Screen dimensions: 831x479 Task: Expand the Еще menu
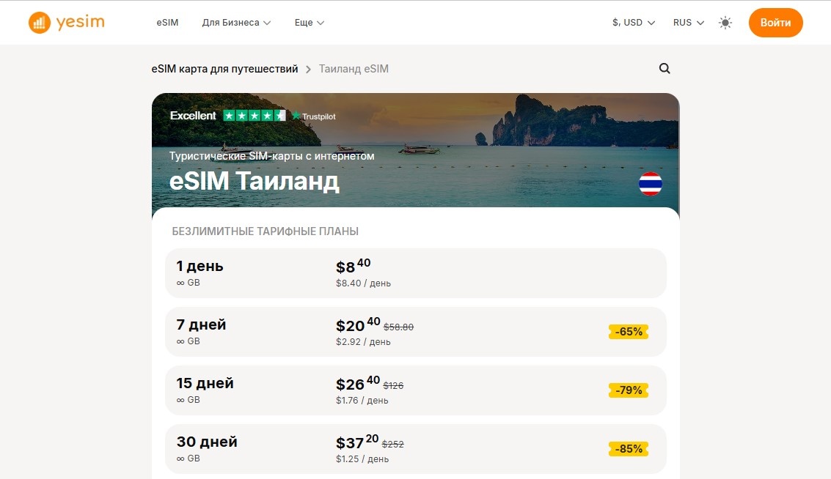309,23
